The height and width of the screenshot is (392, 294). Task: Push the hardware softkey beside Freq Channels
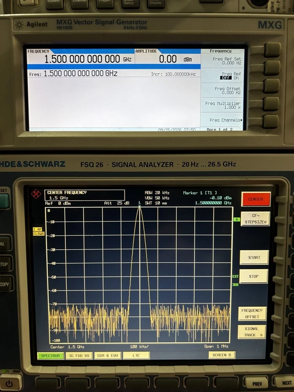tap(271, 121)
